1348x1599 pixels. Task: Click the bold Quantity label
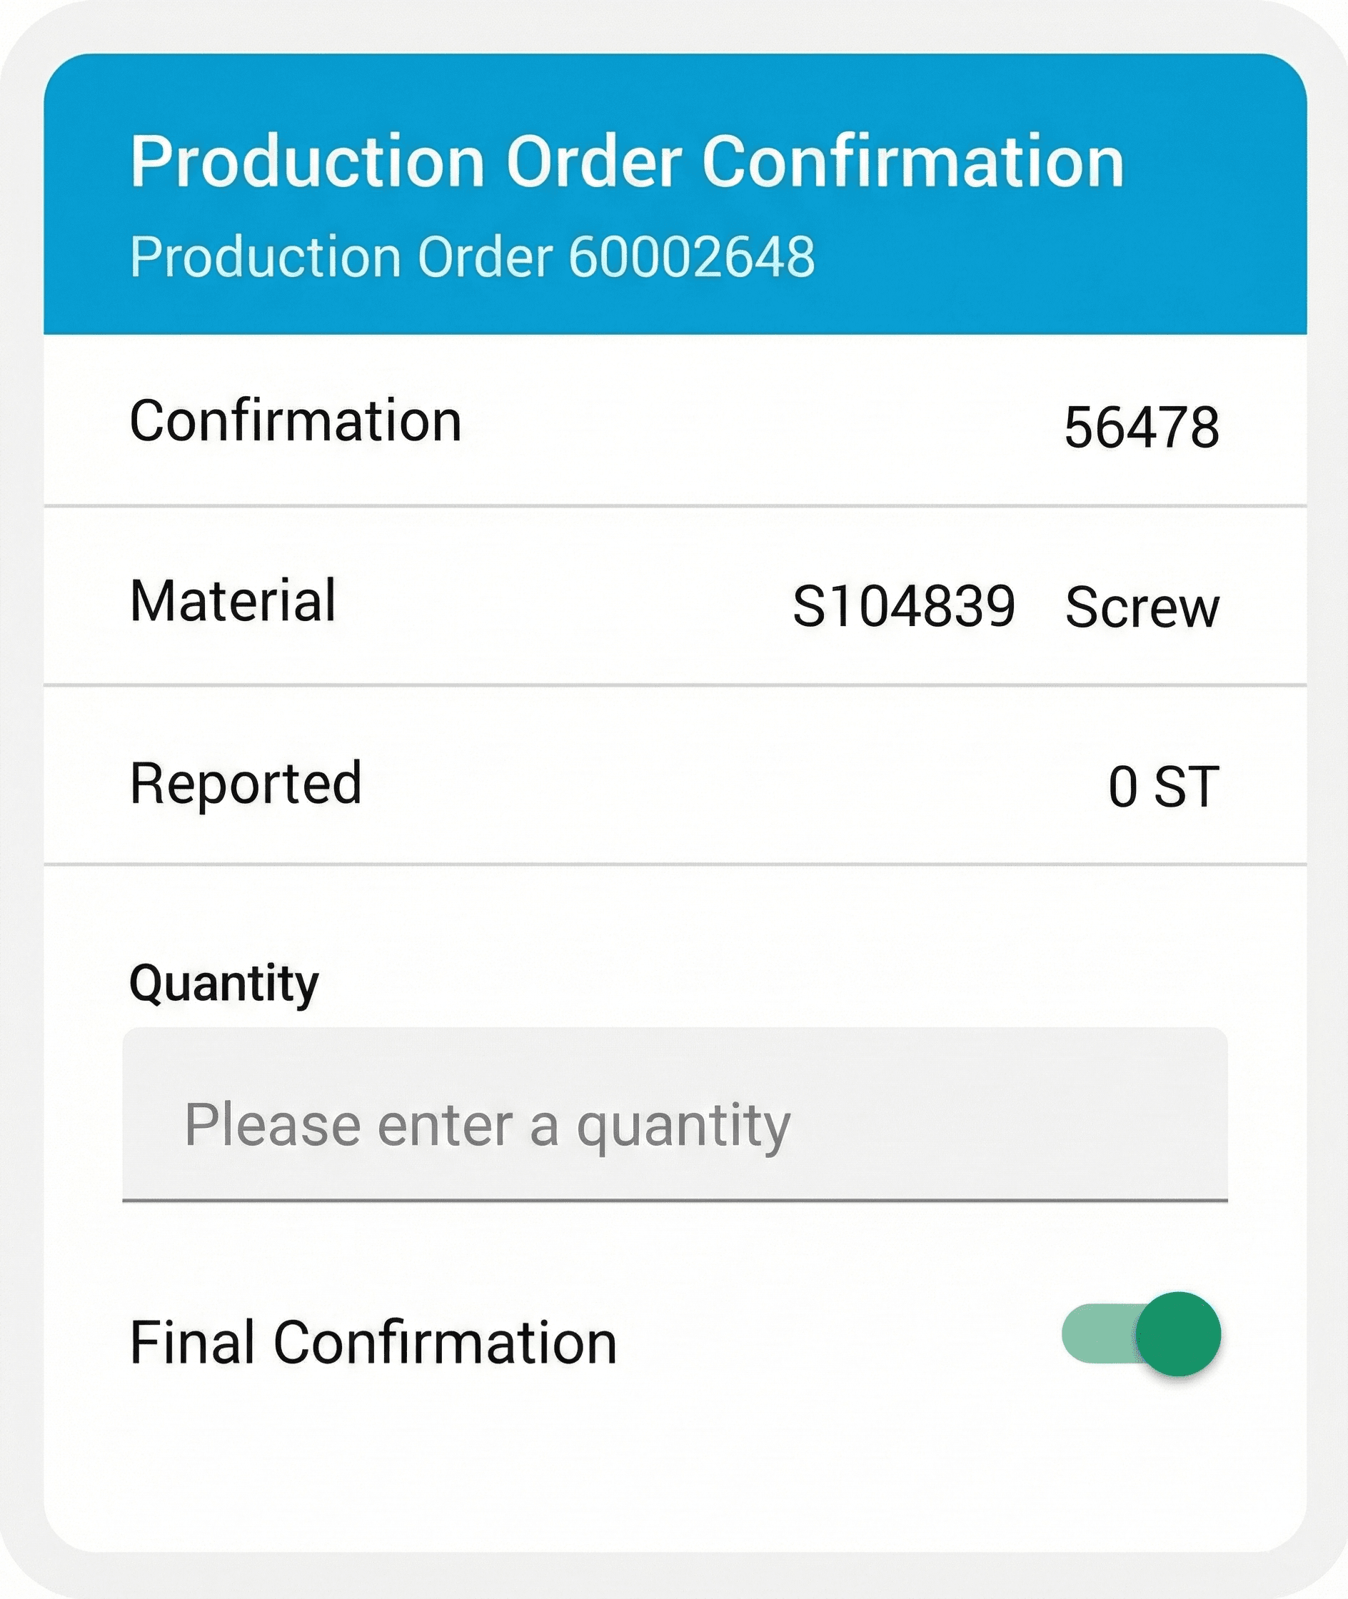pos(224,983)
